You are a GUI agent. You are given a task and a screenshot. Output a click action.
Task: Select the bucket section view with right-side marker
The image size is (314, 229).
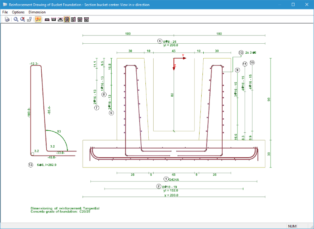point(73,20)
